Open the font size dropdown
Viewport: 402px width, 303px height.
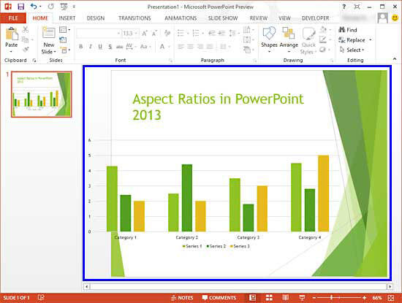pyautogui.click(x=137, y=34)
